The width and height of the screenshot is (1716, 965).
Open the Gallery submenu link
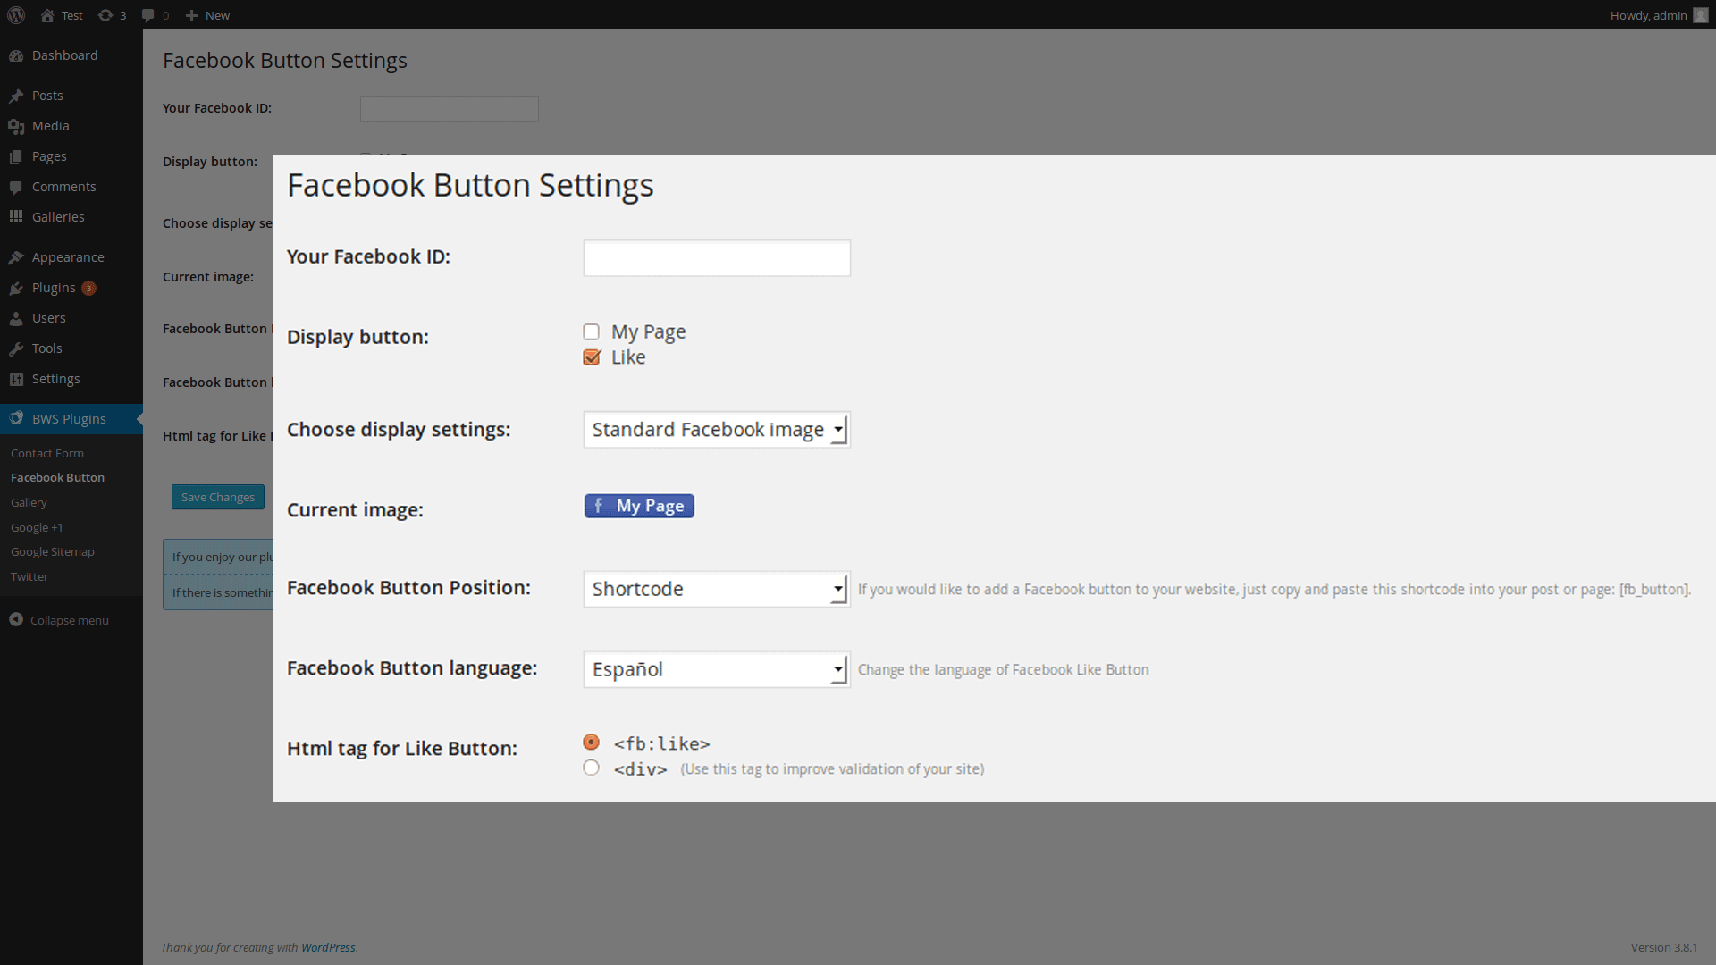29,502
